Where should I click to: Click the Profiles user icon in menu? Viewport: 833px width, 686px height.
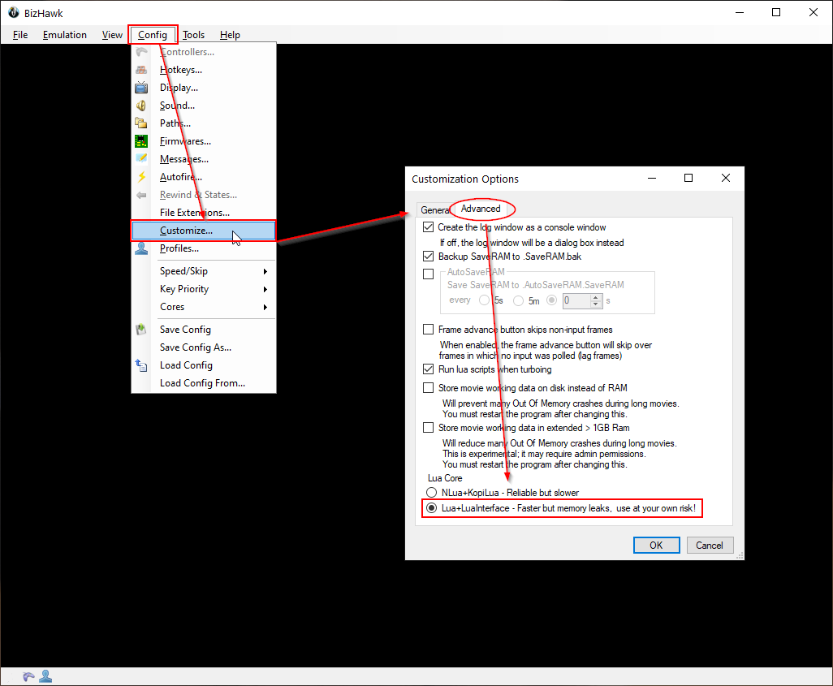coord(141,248)
